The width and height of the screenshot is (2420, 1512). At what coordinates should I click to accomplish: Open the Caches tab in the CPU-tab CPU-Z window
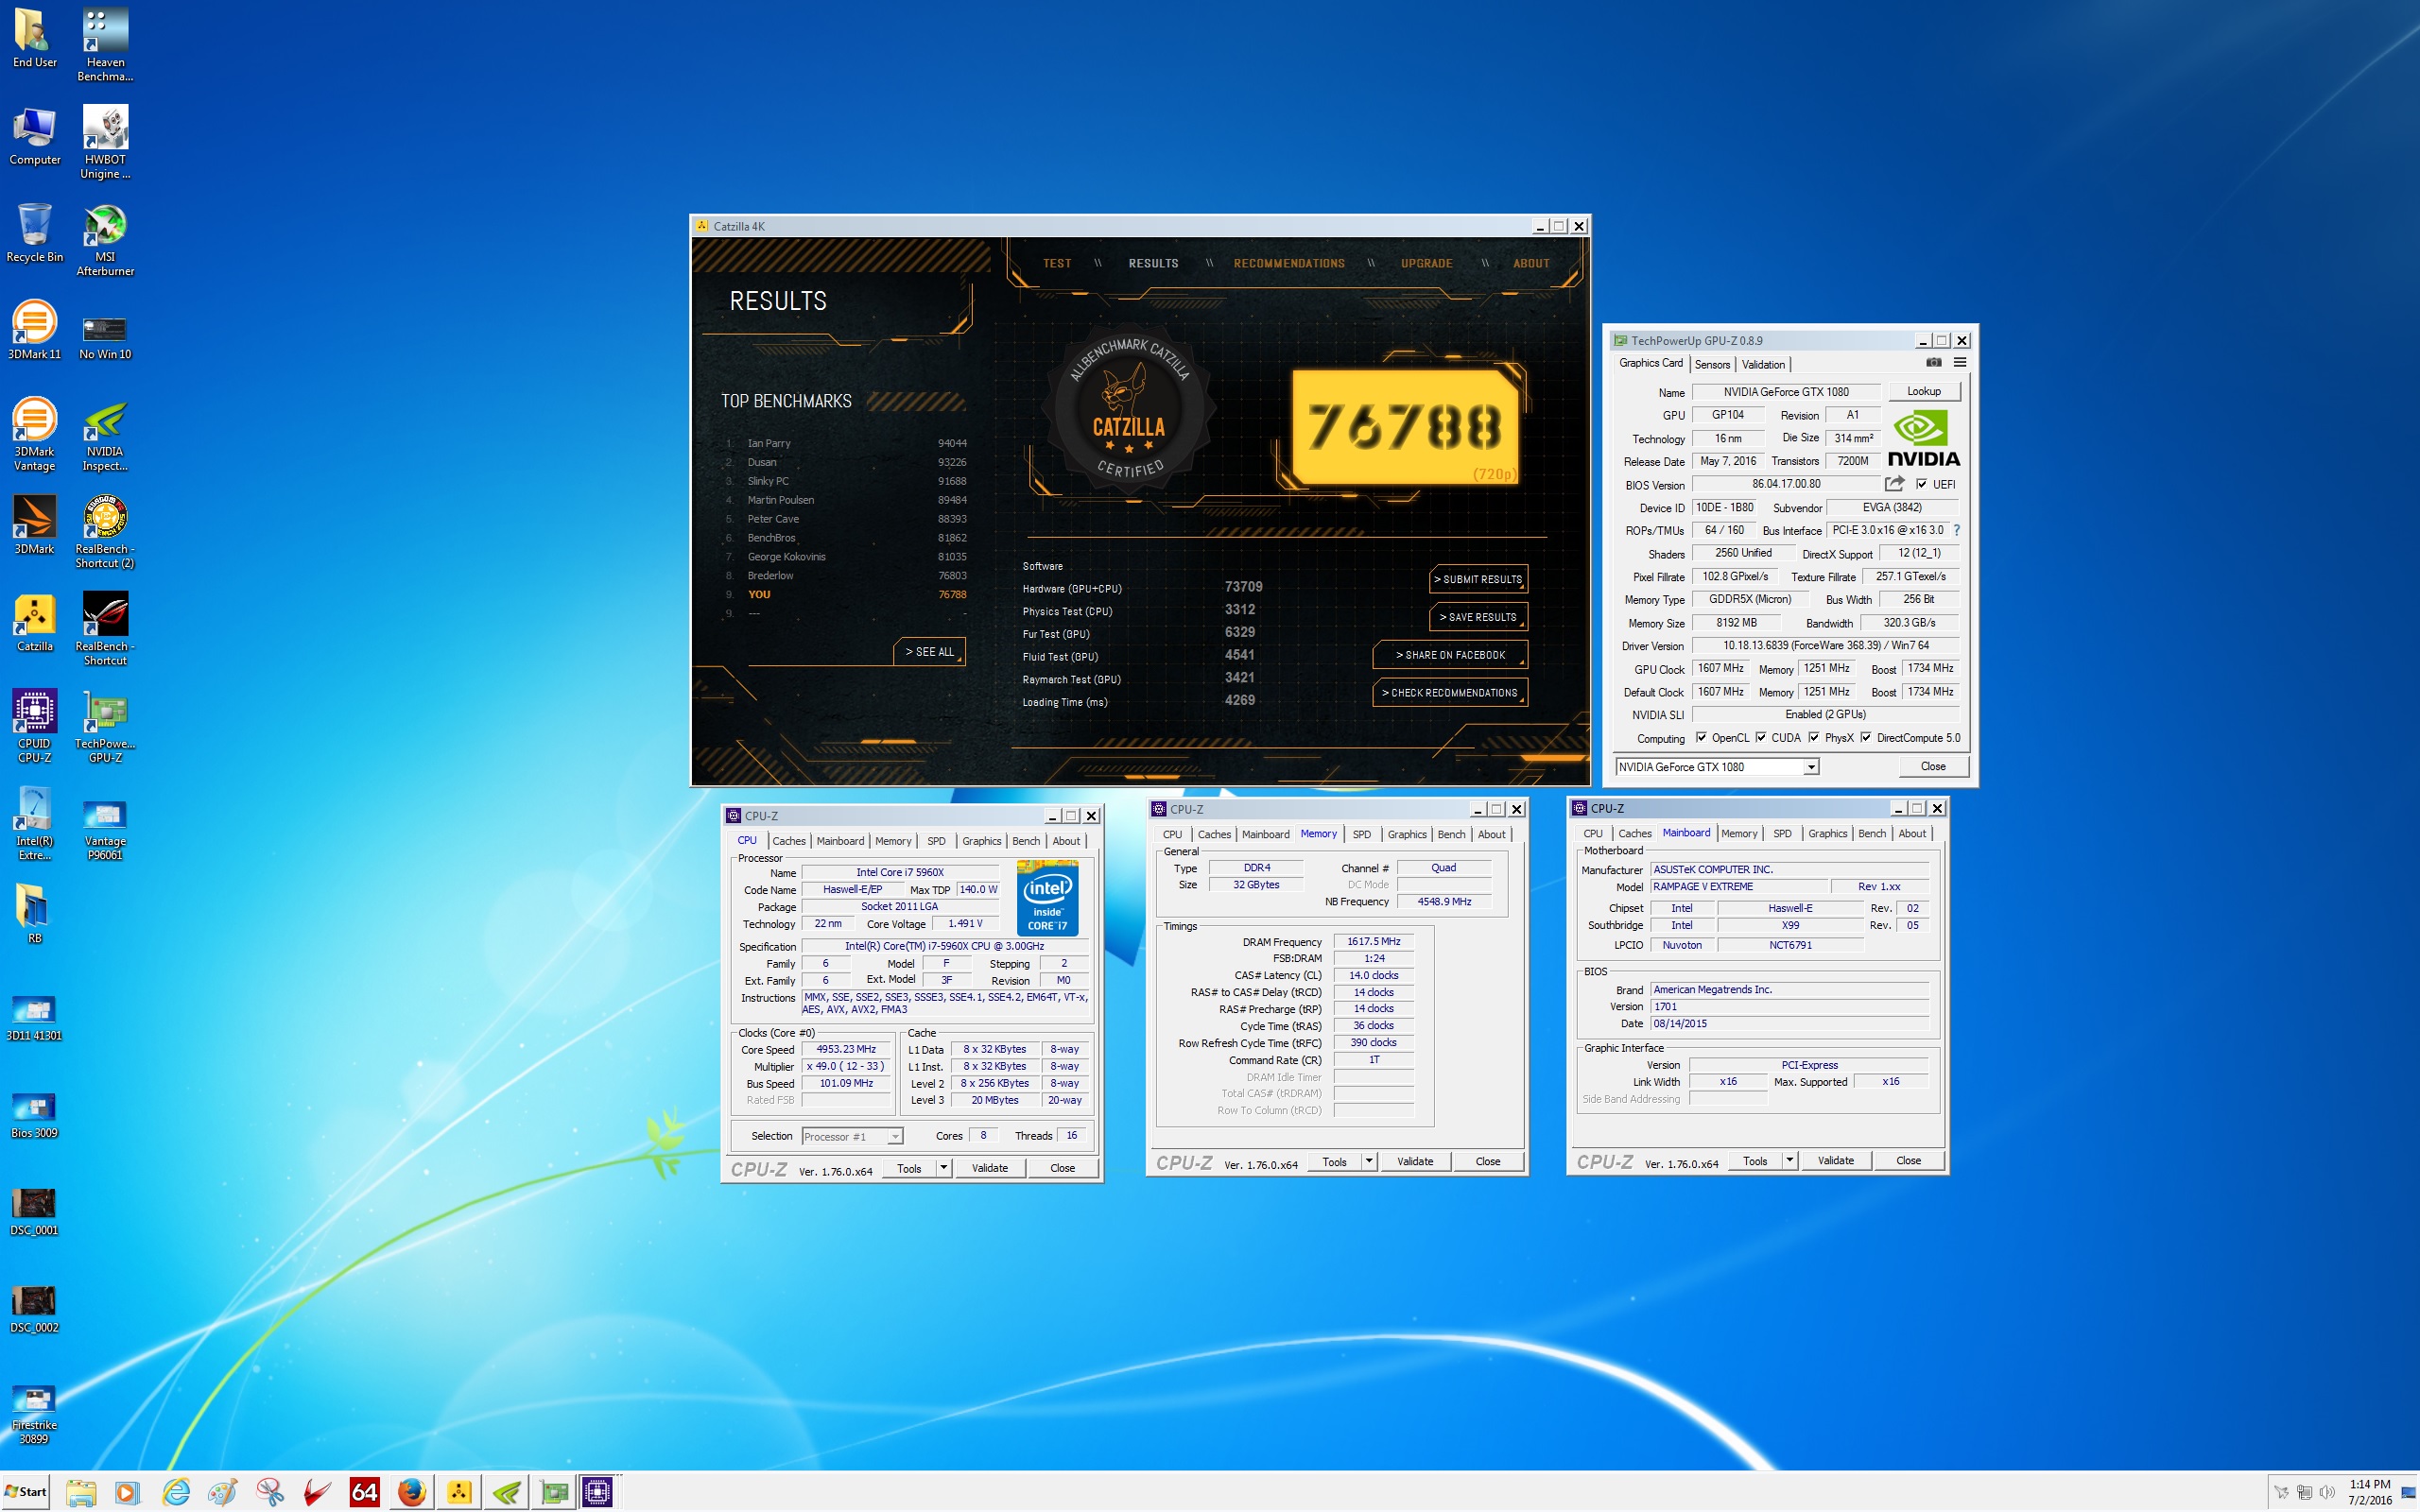click(789, 841)
